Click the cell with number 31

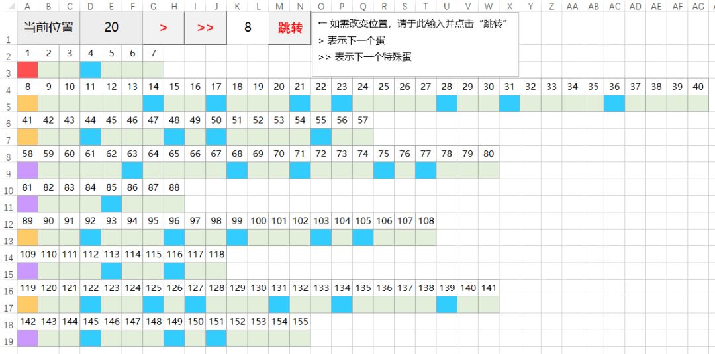point(509,87)
